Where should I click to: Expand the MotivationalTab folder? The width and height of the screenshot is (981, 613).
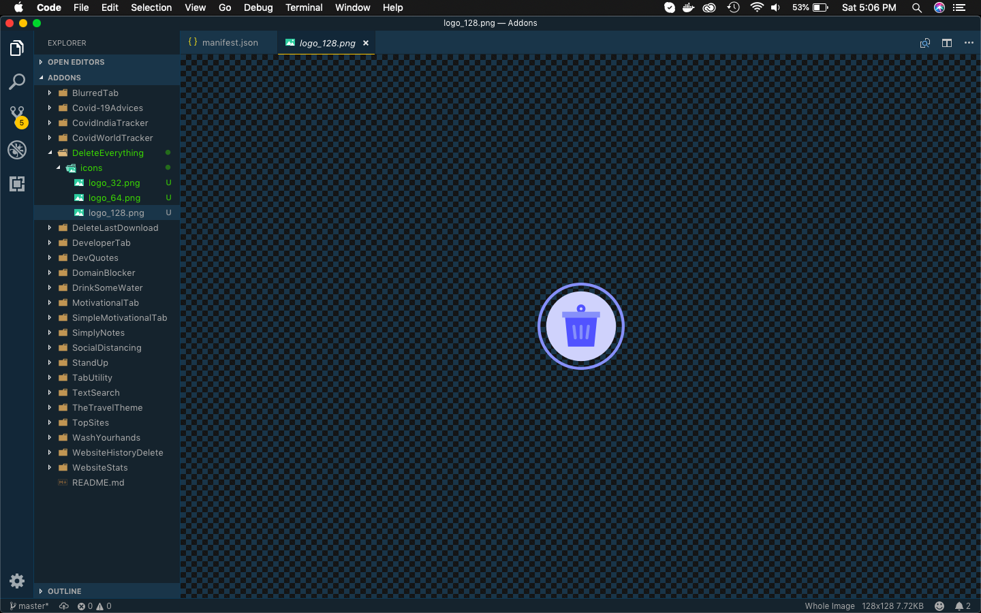[x=107, y=303]
